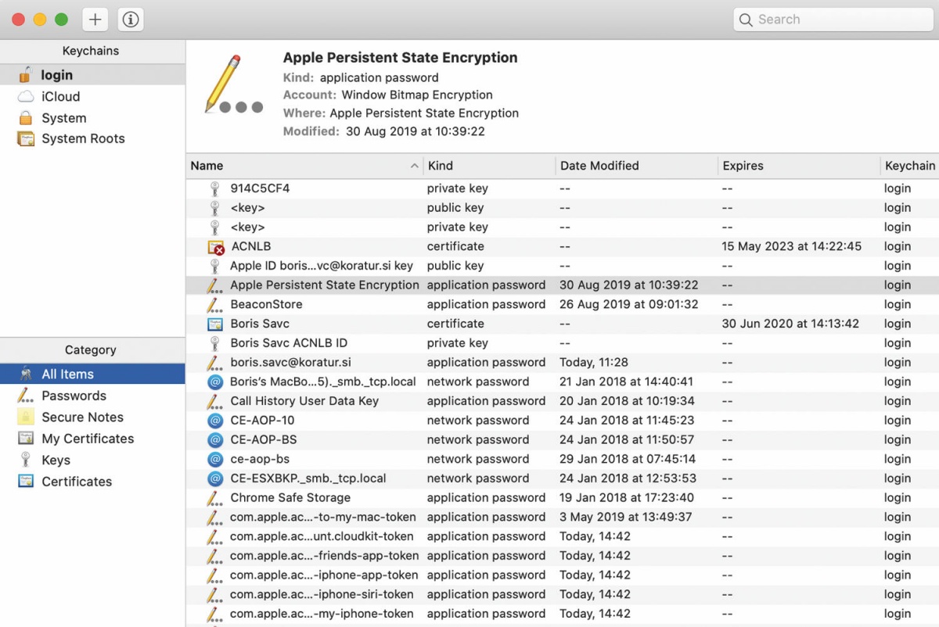Select the Secure Notes category

point(92,417)
